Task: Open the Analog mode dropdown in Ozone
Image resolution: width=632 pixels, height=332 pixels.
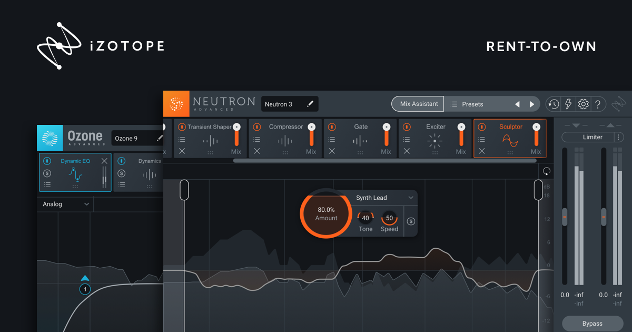Action: click(x=65, y=204)
